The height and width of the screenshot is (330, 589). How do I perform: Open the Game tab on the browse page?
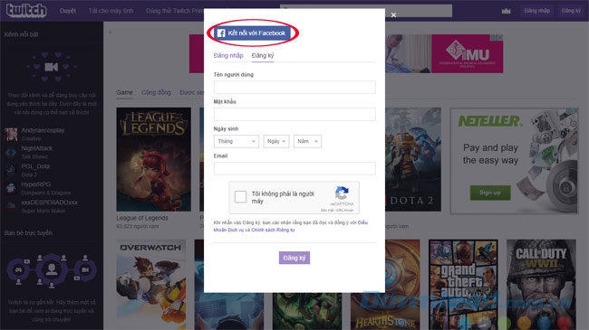(x=124, y=92)
